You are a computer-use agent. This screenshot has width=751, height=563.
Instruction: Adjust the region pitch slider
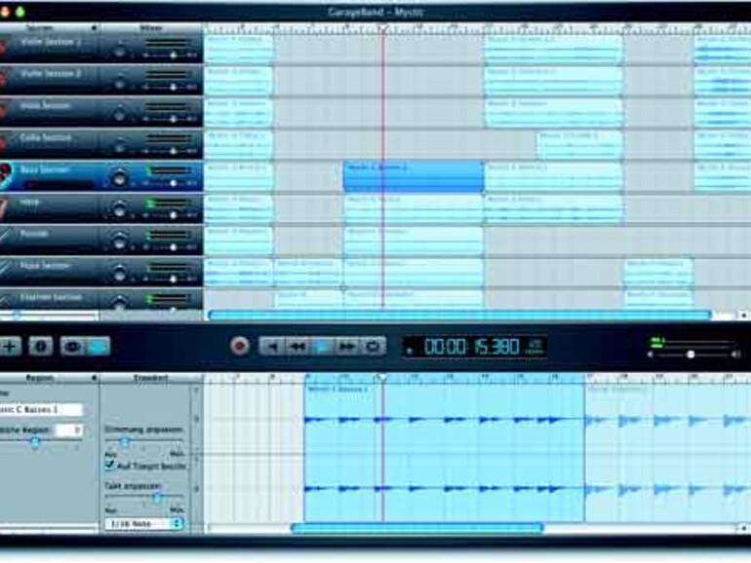[34, 443]
